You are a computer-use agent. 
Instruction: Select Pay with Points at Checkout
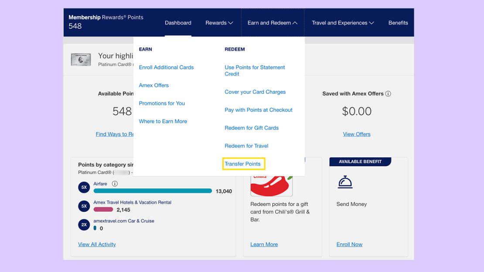[x=259, y=110]
